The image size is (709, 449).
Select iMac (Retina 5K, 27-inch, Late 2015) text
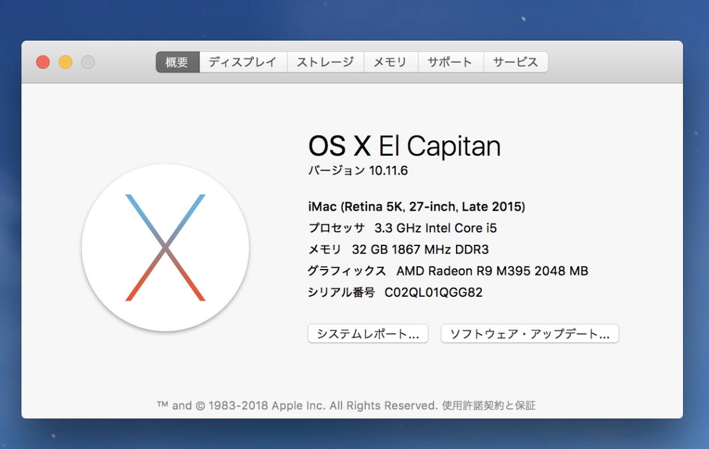pos(417,207)
